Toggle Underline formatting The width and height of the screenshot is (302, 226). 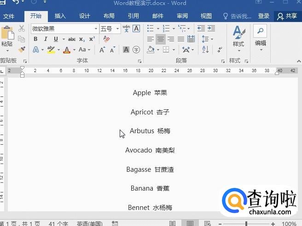click(x=56, y=39)
